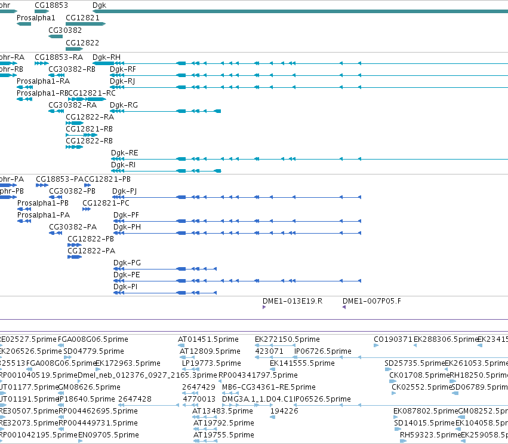The height and width of the screenshot is (444, 508).
Task: Open protein label CG30382-PA
Action: coord(73,227)
